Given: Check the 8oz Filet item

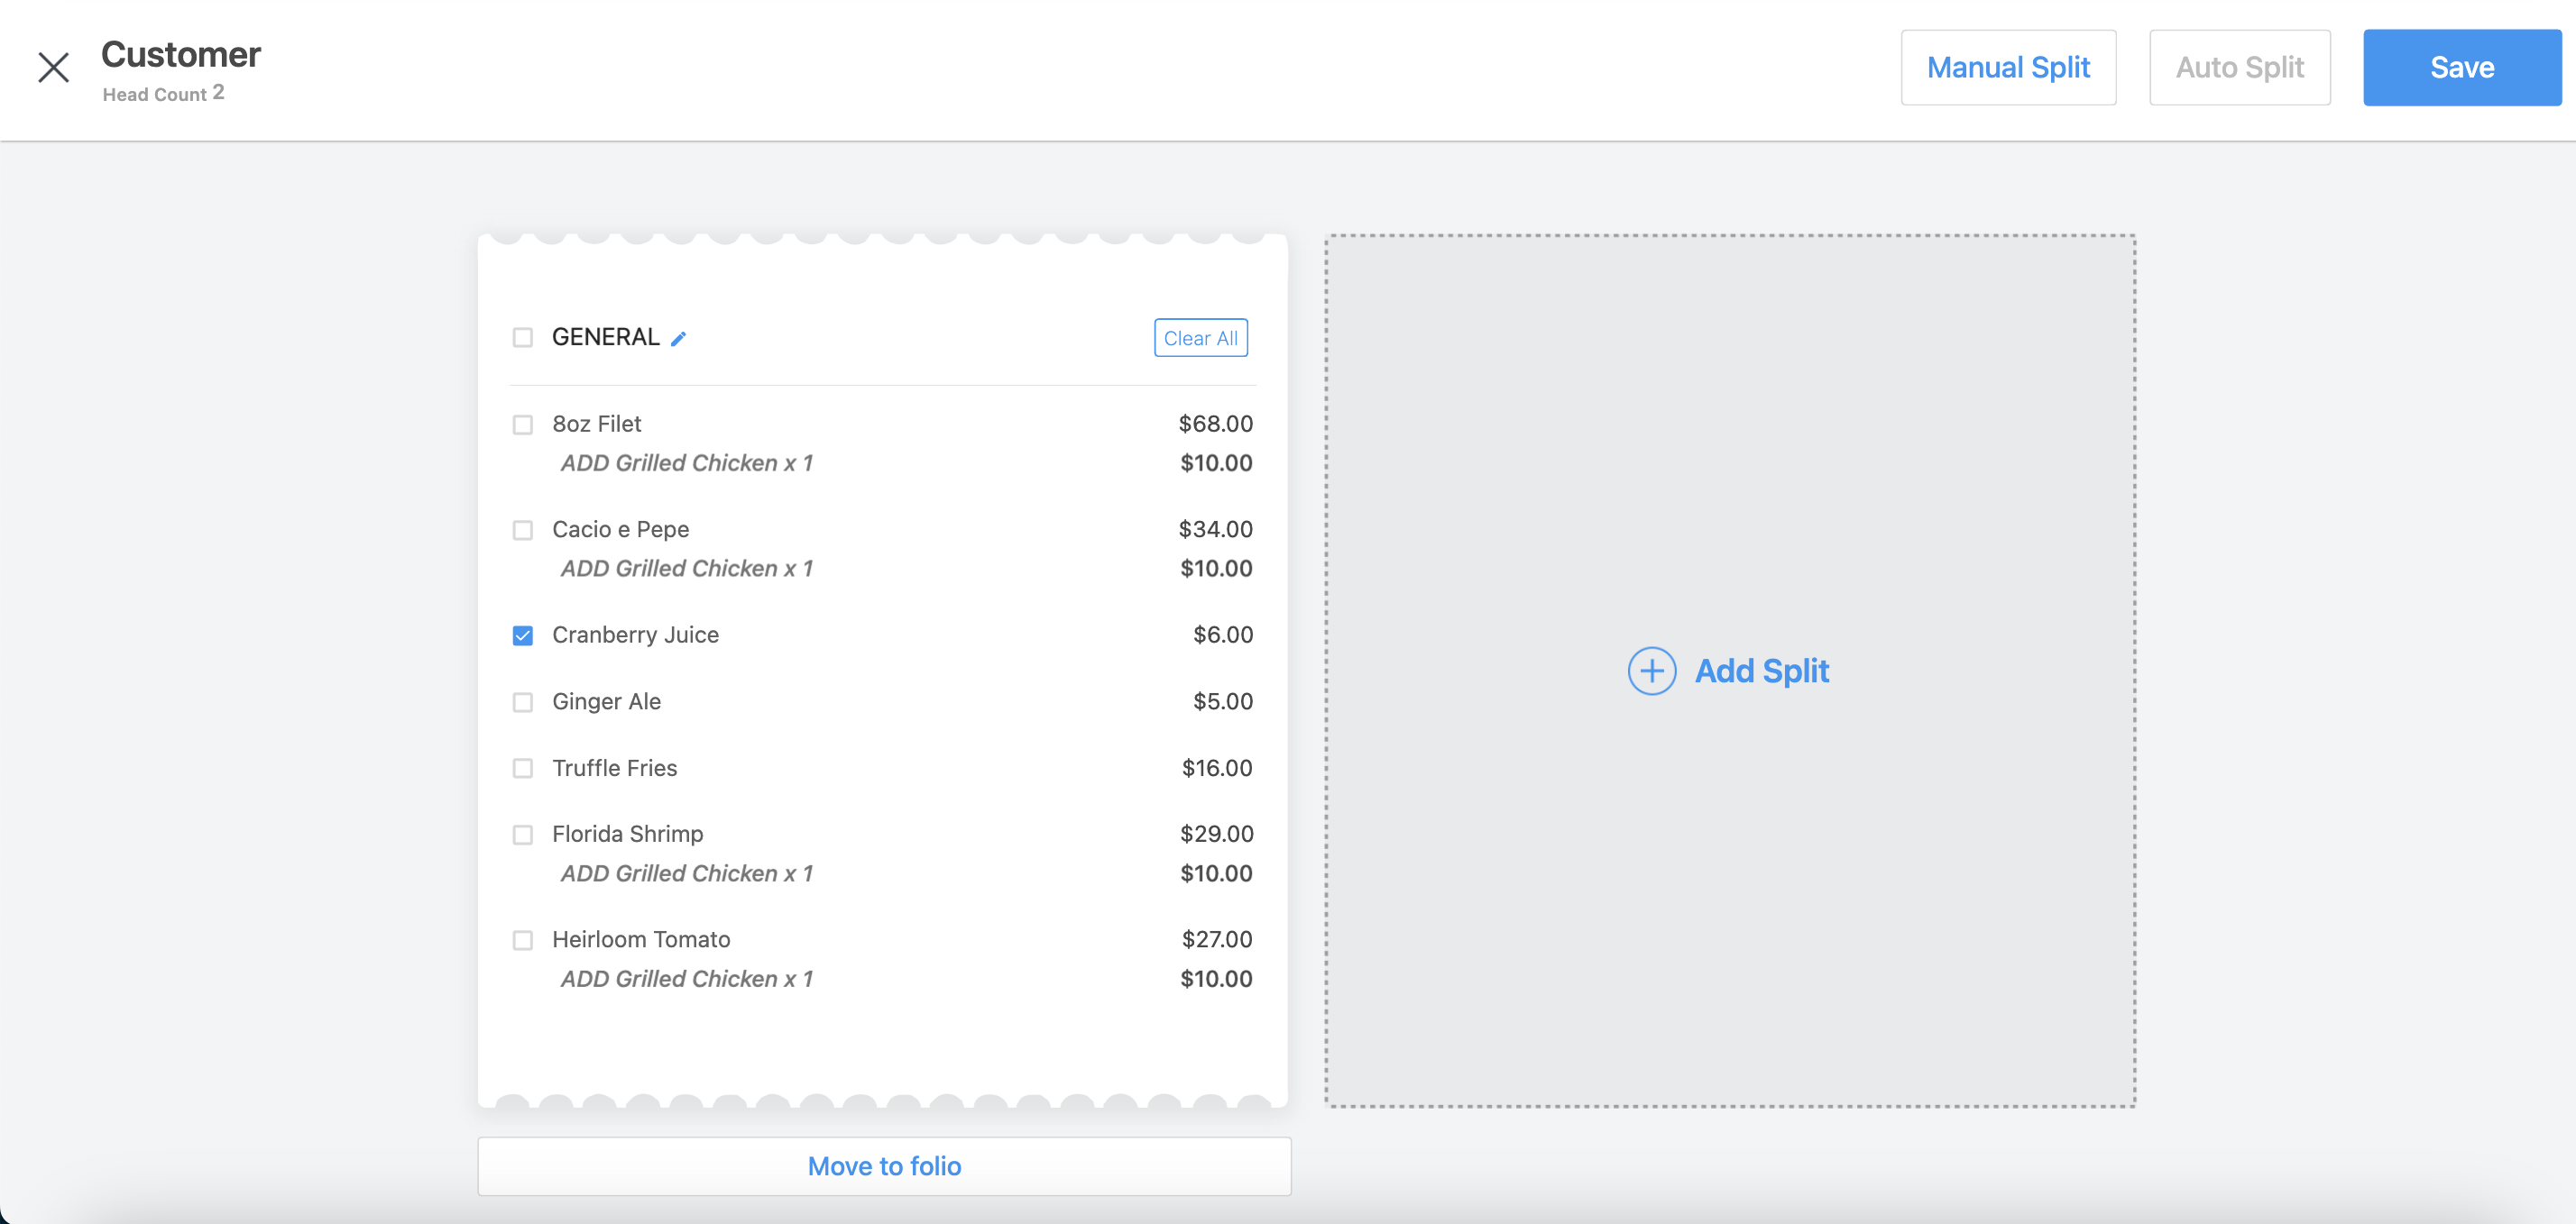Looking at the screenshot, I should [523, 424].
